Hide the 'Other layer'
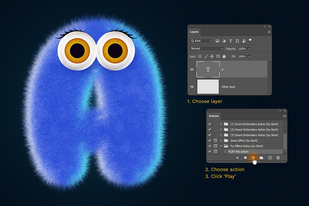The image size is (309, 206). (x=192, y=87)
